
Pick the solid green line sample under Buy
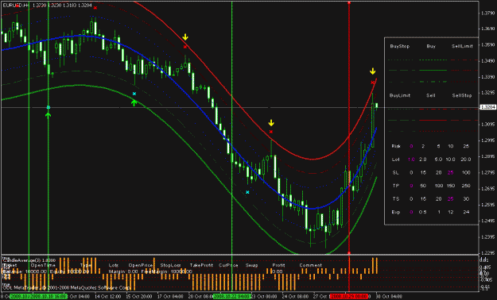pos(433,71)
